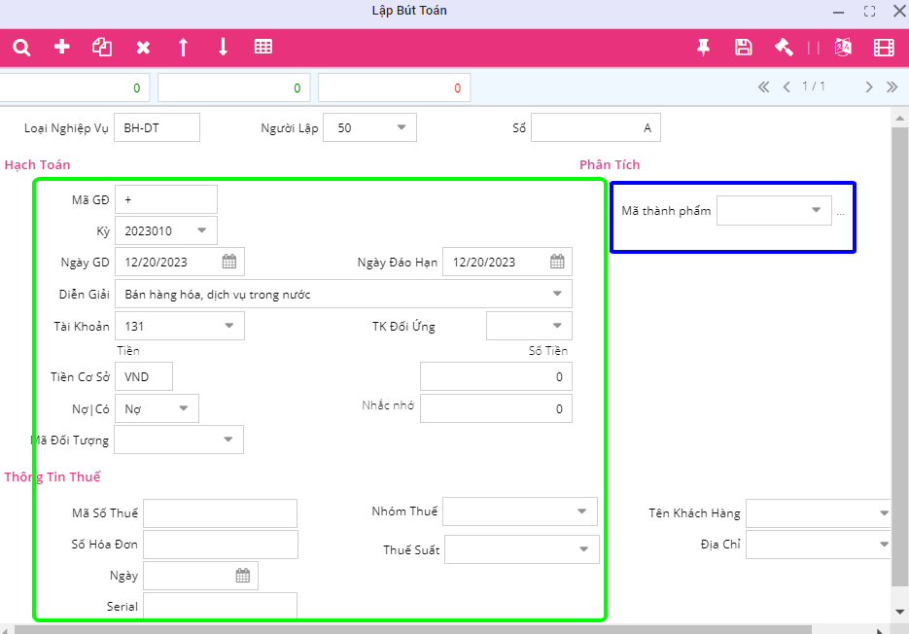Open the Ngày GD calendar picker
Screen dimensions: 909x634
pos(229,262)
